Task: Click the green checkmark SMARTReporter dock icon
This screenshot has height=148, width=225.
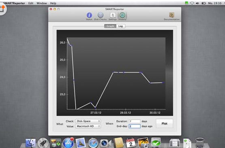Action: point(156,143)
